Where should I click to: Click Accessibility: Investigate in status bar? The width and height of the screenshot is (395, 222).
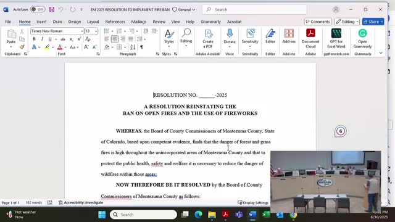81,203
